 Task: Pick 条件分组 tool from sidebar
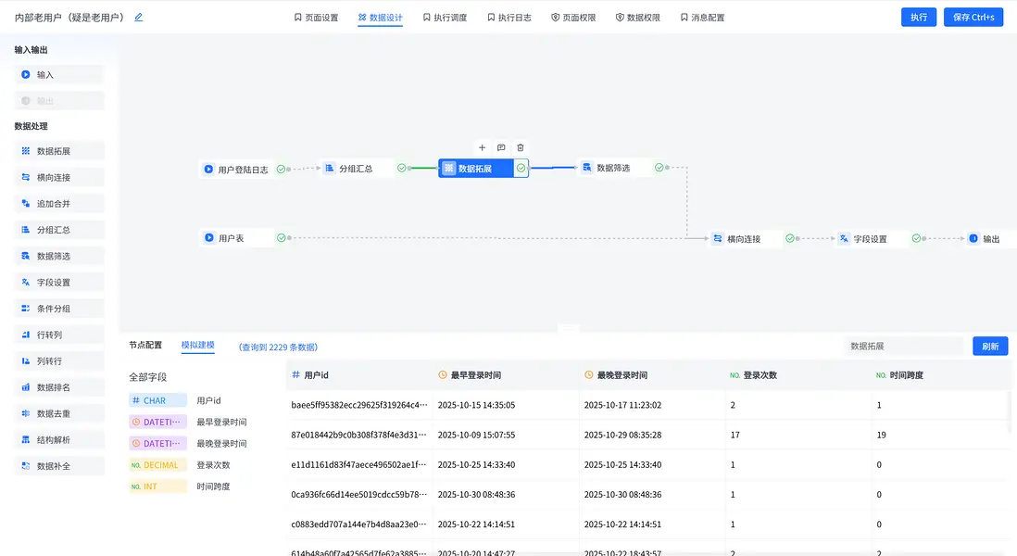coord(59,309)
